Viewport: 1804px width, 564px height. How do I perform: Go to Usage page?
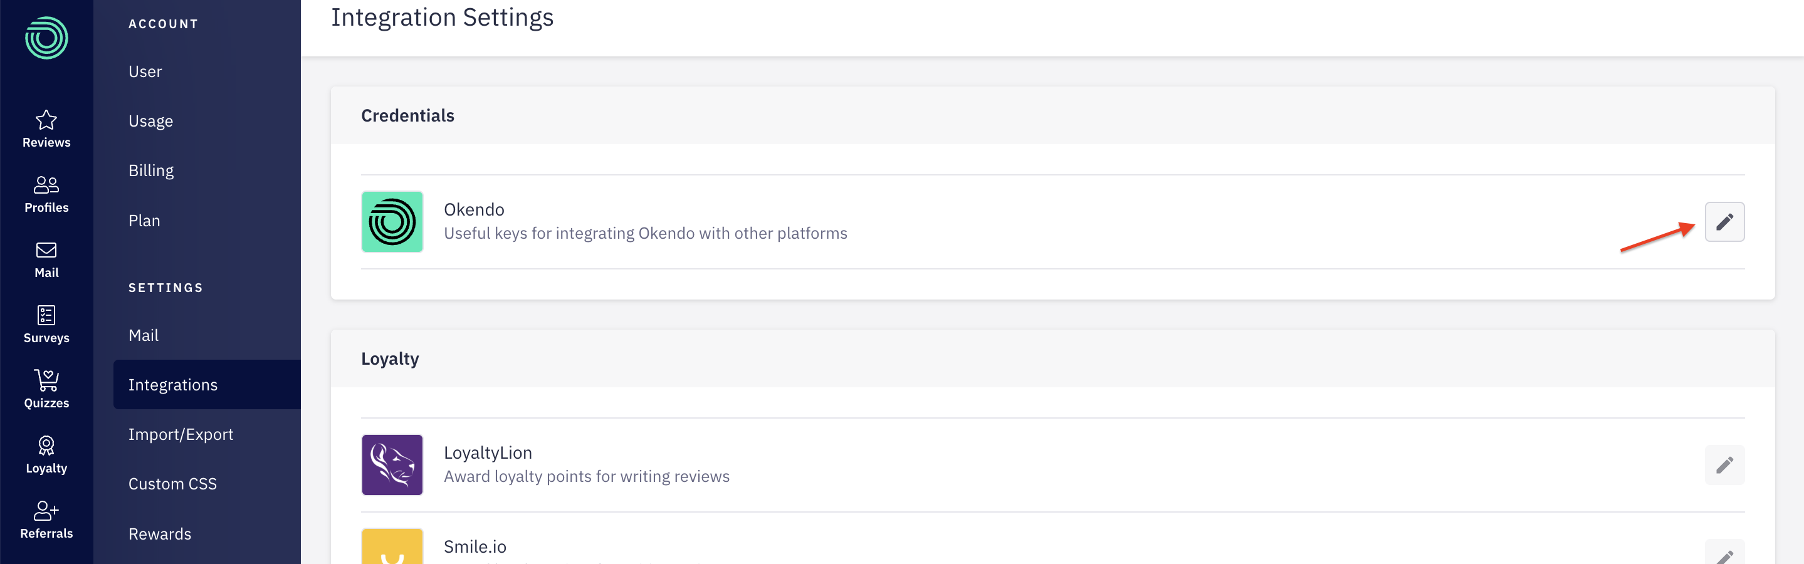pyautogui.click(x=150, y=121)
